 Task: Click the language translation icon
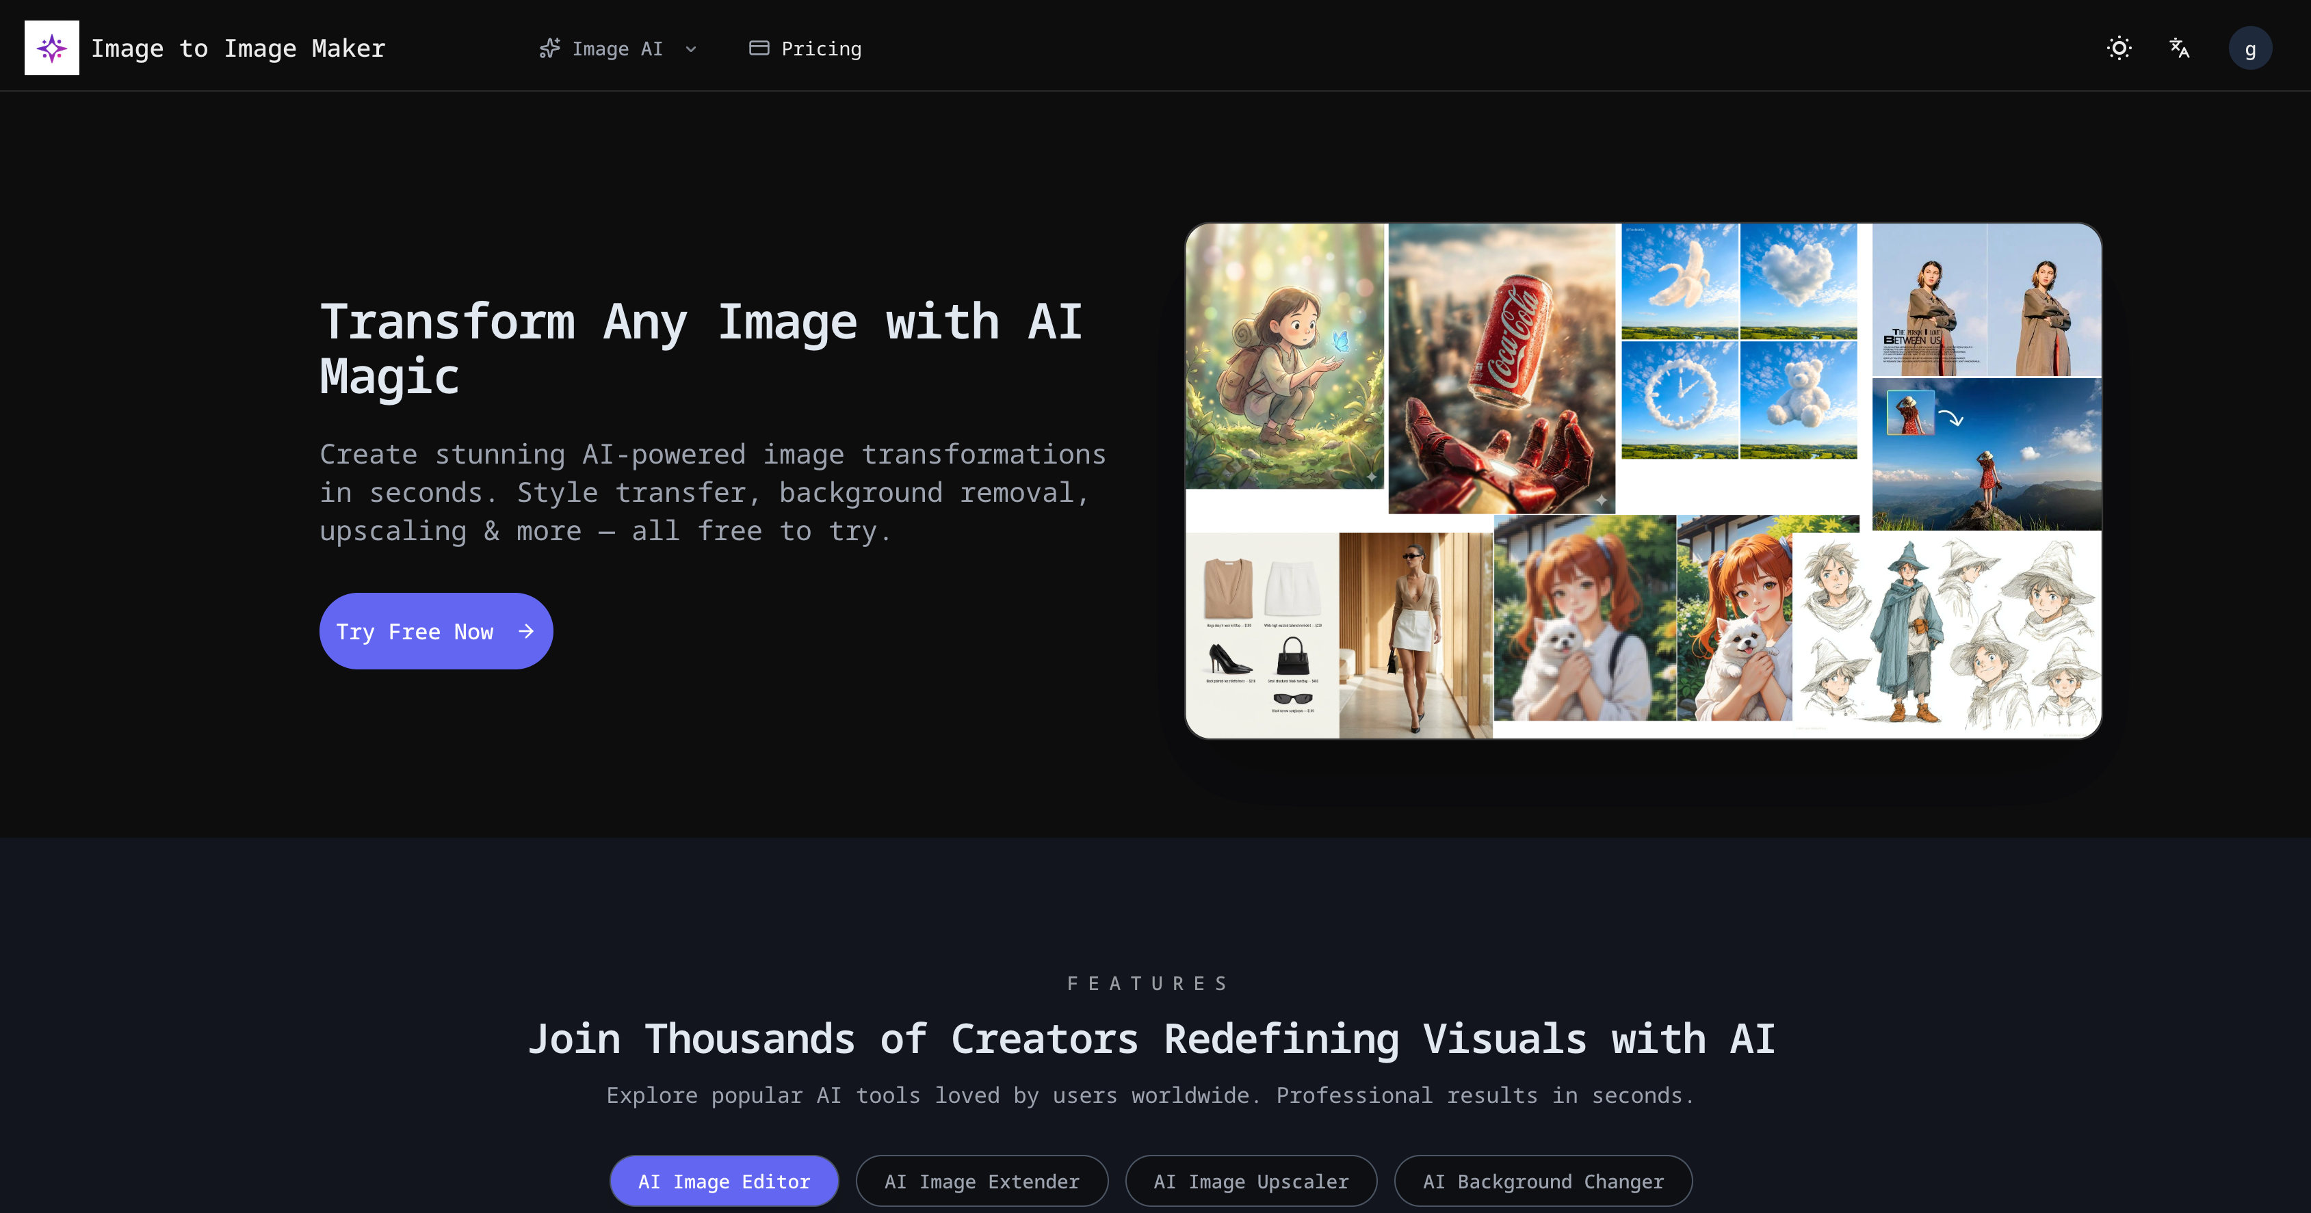click(2180, 49)
